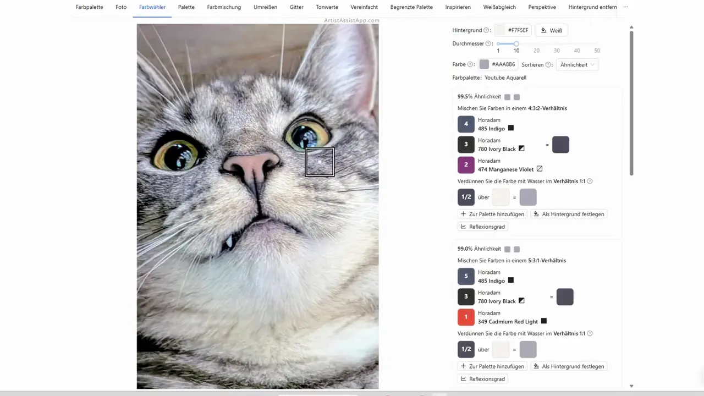
Task: Click the help icon next to Farbe
Action: 470,65
